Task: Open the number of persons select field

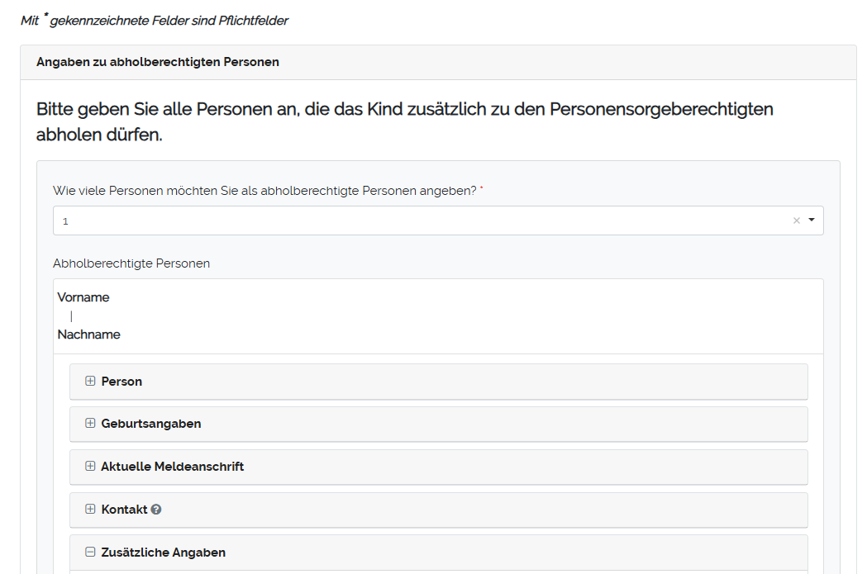Action: coord(413,221)
